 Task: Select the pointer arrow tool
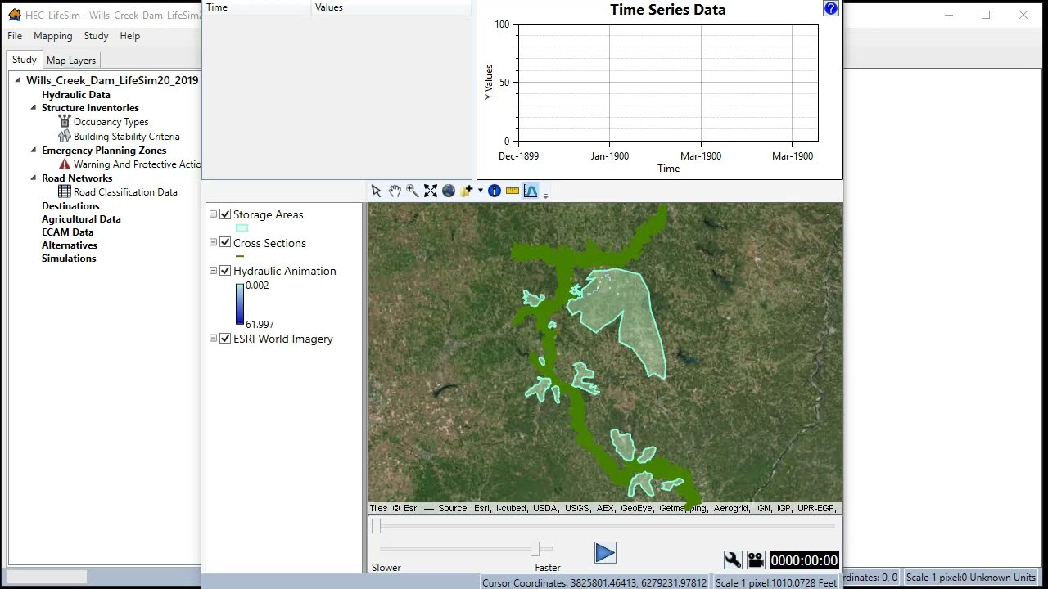376,191
